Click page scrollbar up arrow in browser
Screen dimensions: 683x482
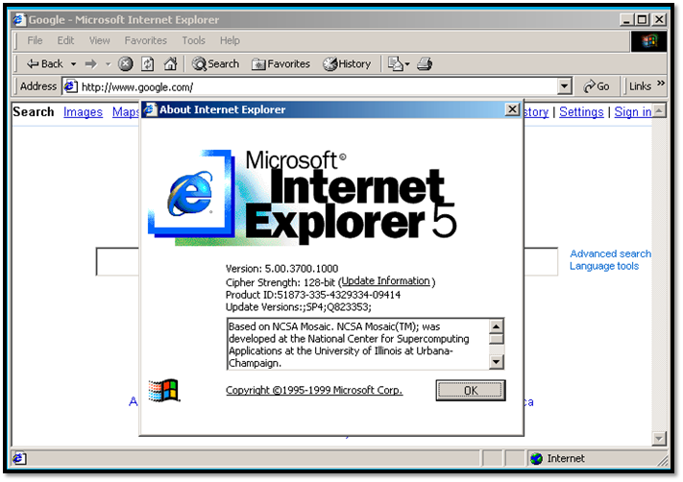tap(659, 111)
